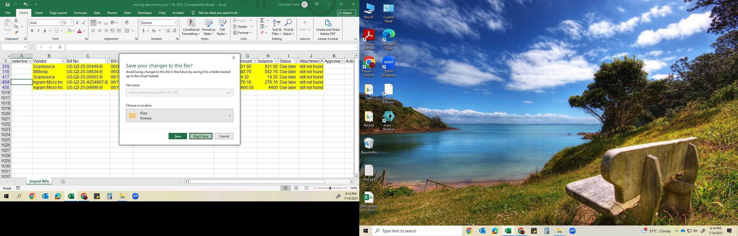Toggle Italic formatting

point(38,31)
